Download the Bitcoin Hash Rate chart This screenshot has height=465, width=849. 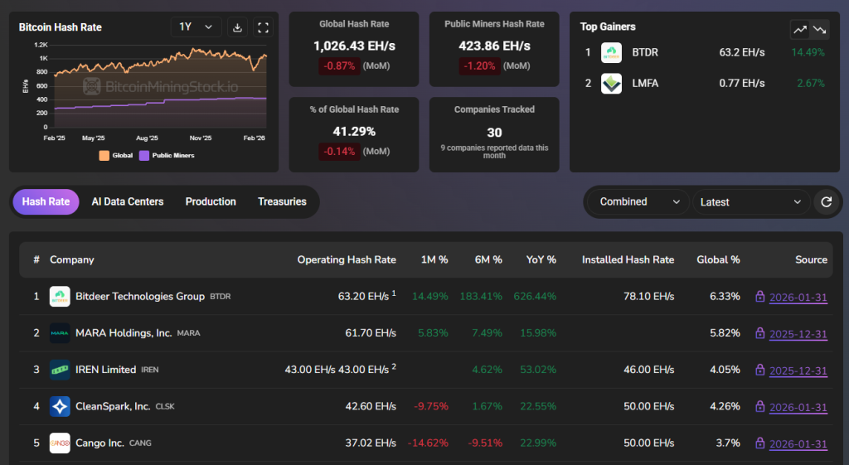pos(237,27)
